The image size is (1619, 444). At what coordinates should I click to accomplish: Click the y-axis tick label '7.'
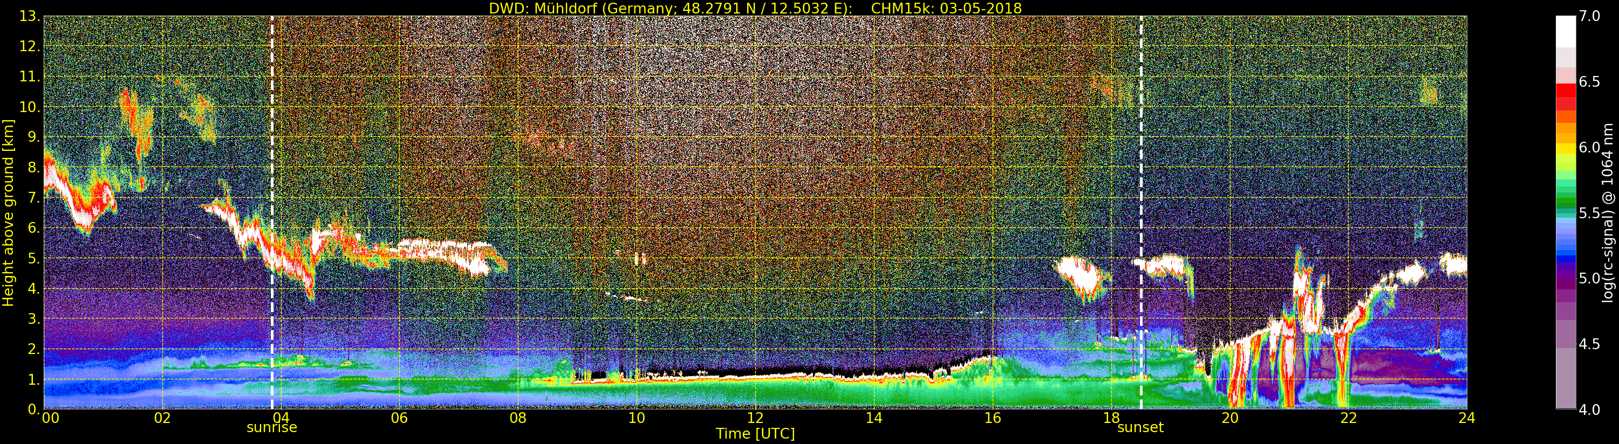tap(33, 198)
